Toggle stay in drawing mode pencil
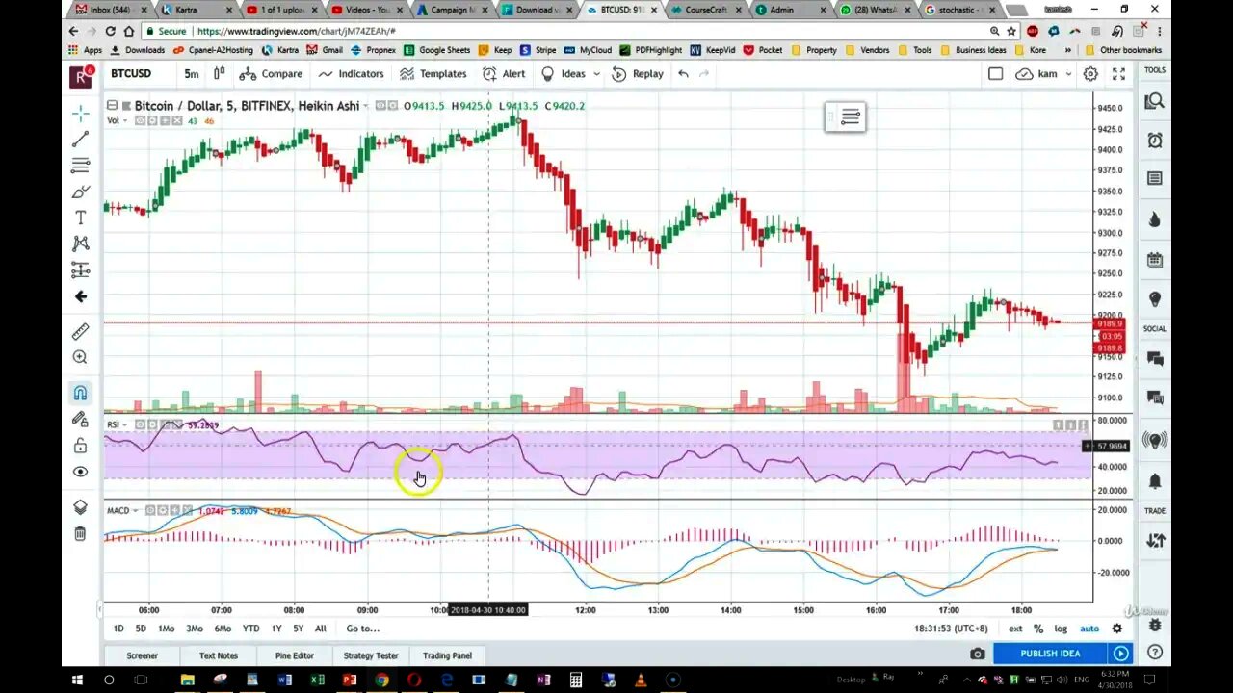This screenshot has width=1233, height=693. click(x=81, y=419)
